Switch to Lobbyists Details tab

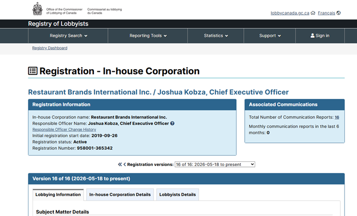coord(178,195)
